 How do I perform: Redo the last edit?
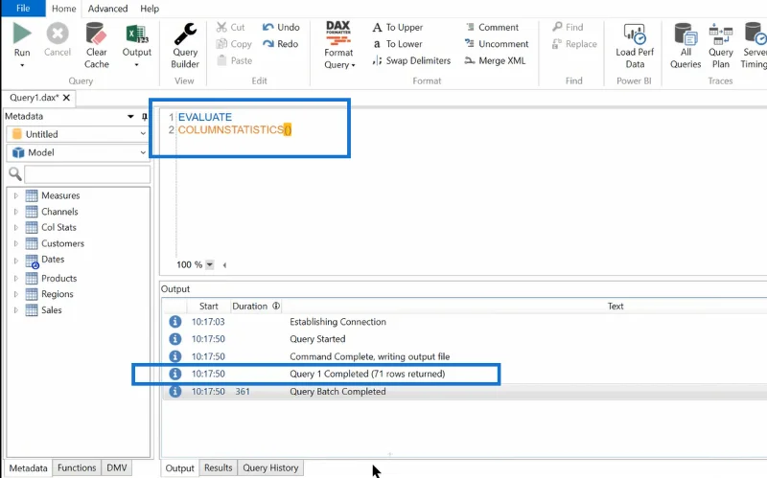280,44
